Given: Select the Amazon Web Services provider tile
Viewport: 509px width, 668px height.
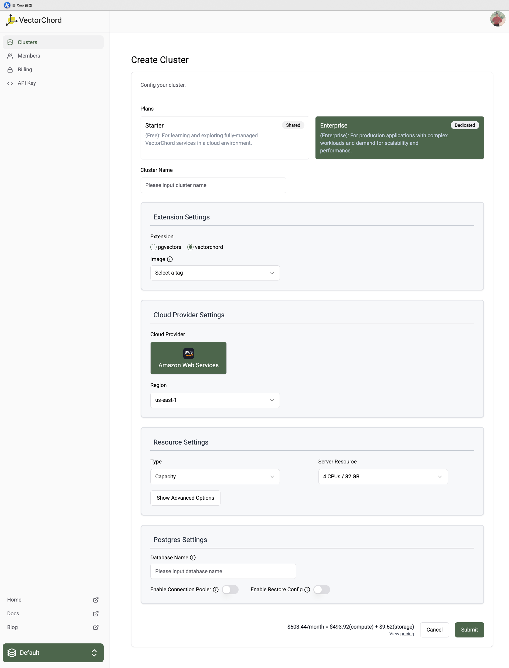Looking at the screenshot, I should 188,358.
